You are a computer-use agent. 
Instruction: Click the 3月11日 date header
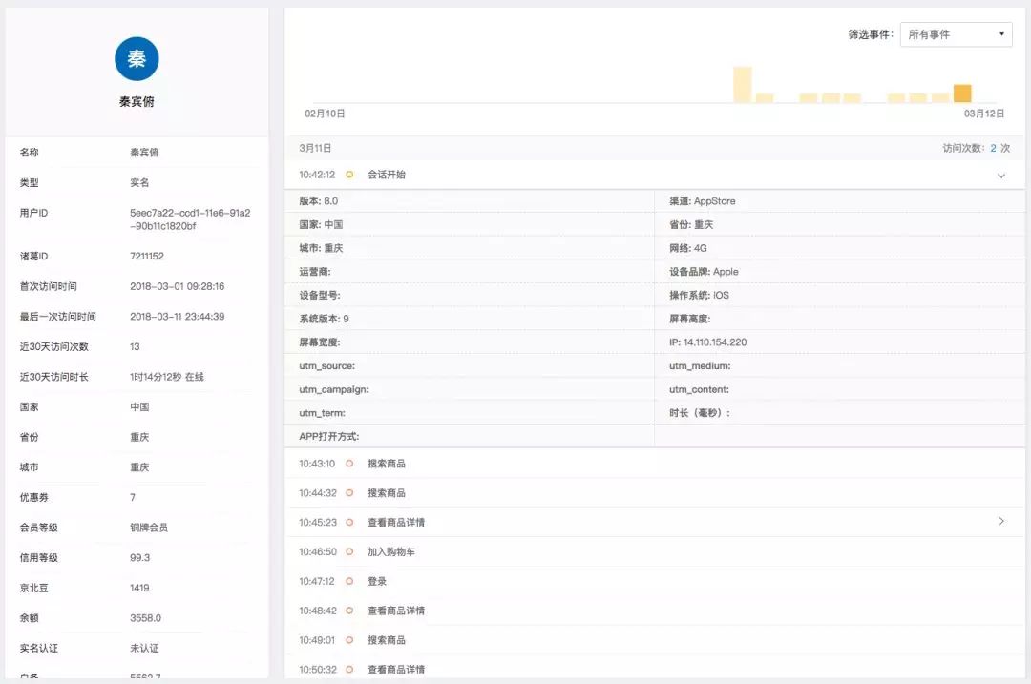pyautogui.click(x=315, y=149)
